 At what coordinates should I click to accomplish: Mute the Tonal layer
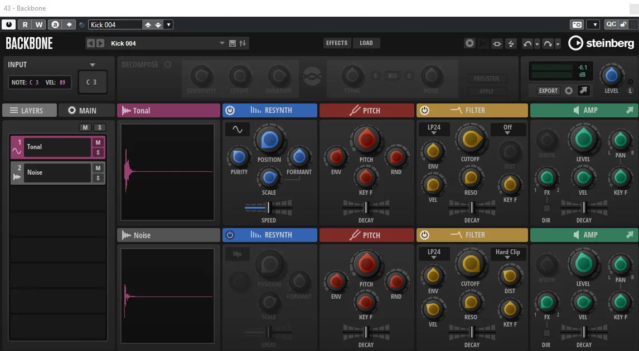point(98,142)
